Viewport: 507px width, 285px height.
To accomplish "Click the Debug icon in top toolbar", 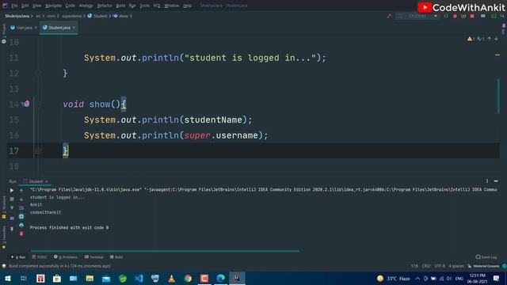I will [x=455, y=16].
